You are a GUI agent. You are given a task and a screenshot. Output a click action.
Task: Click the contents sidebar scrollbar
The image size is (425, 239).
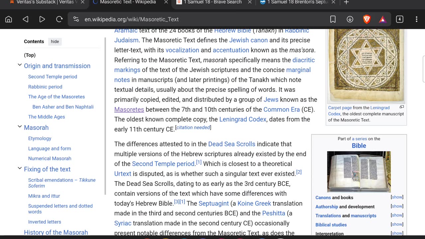point(105,116)
